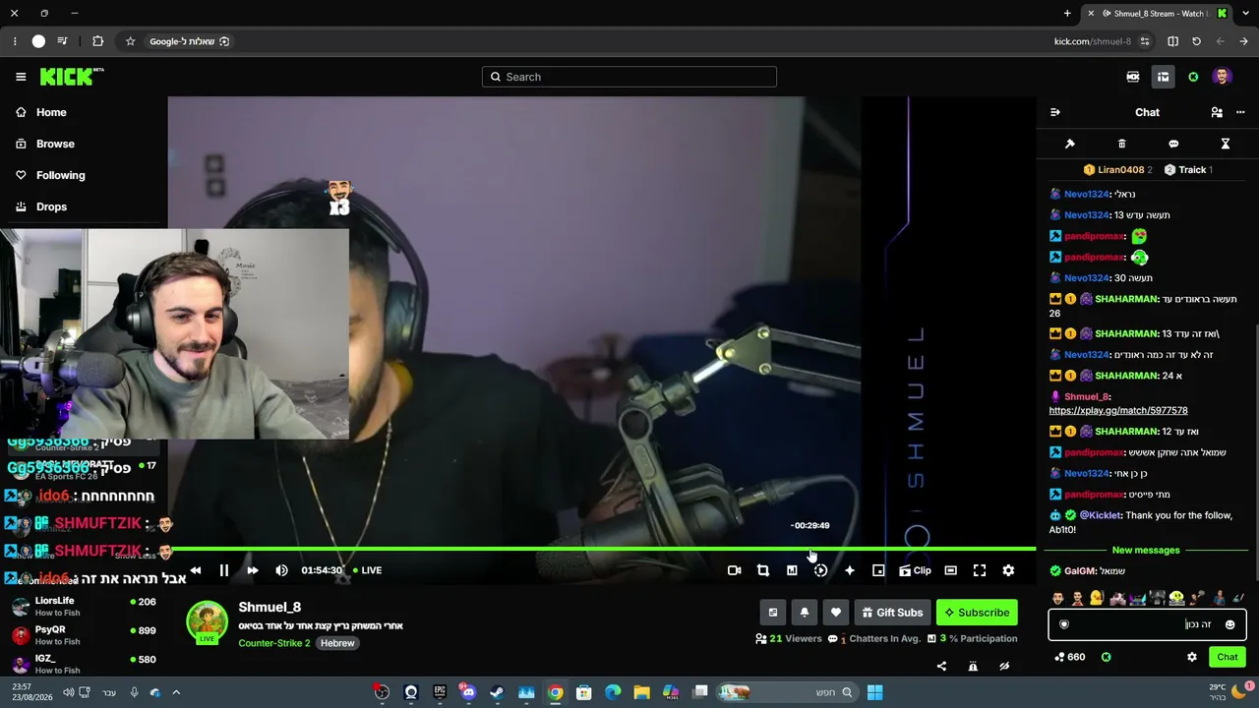Image resolution: width=1259 pixels, height=708 pixels.
Task: Enable picture-in-picture mini player
Action: click(x=878, y=570)
